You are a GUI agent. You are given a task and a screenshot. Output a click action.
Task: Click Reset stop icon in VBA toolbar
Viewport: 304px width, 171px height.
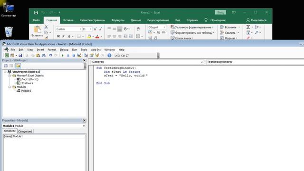point(74,56)
